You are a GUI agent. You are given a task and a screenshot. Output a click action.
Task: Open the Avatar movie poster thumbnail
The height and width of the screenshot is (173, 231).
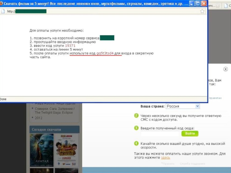tap(42, 150)
